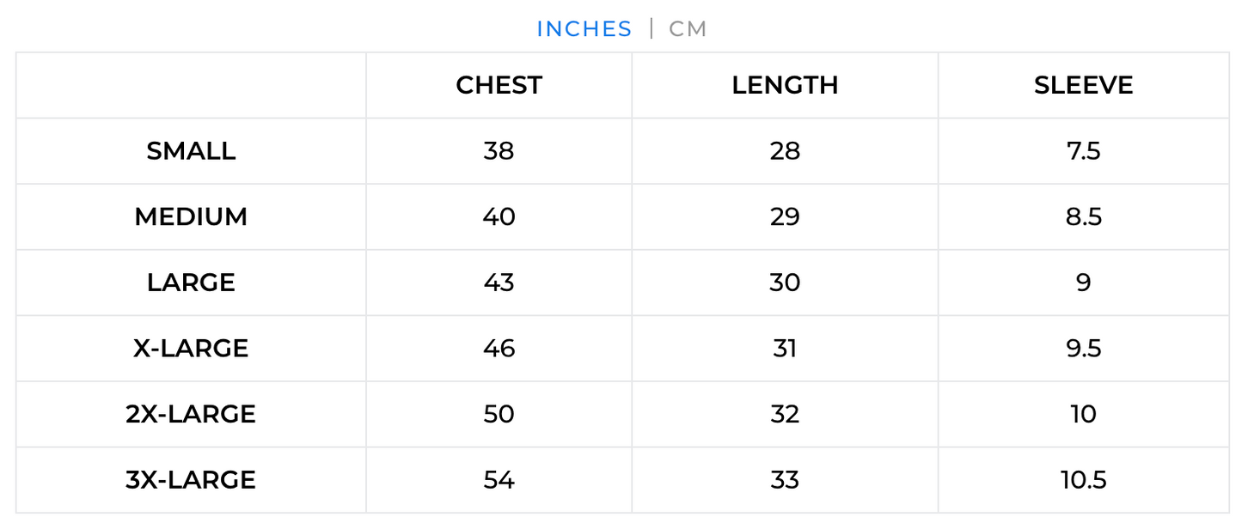The width and height of the screenshot is (1242, 523).
Task: Click the 3X-Large sleeve measurement 10.5
Action: click(x=1083, y=479)
